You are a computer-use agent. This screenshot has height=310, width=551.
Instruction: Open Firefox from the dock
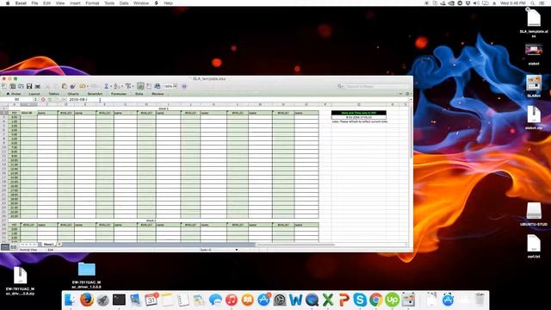point(86,300)
